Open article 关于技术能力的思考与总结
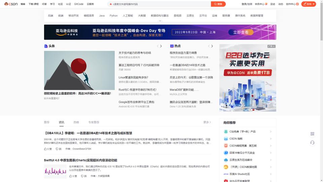This screenshot has width=323, height=182. click(x=135, y=53)
